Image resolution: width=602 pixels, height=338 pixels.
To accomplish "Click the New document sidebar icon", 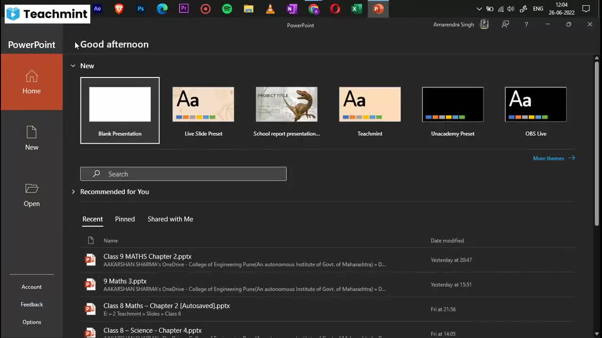I will click(32, 138).
